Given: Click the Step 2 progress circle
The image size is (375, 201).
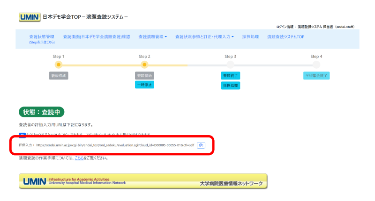Looking at the screenshot, I should click(x=144, y=65).
